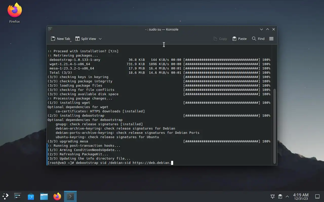Click the 'Updating the info directory file...' line

89,159
